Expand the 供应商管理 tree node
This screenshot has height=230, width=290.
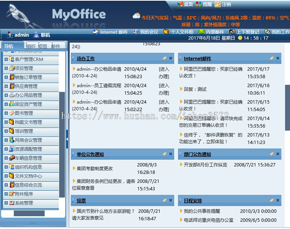(6, 86)
